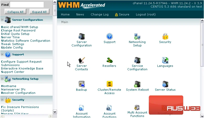
Task: Click the Expand All button
Action: click(x=39, y=12)
